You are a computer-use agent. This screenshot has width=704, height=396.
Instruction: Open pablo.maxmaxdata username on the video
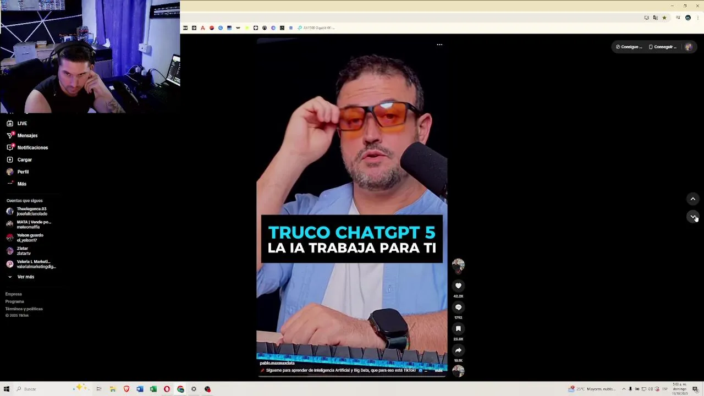tap(277, 363)
